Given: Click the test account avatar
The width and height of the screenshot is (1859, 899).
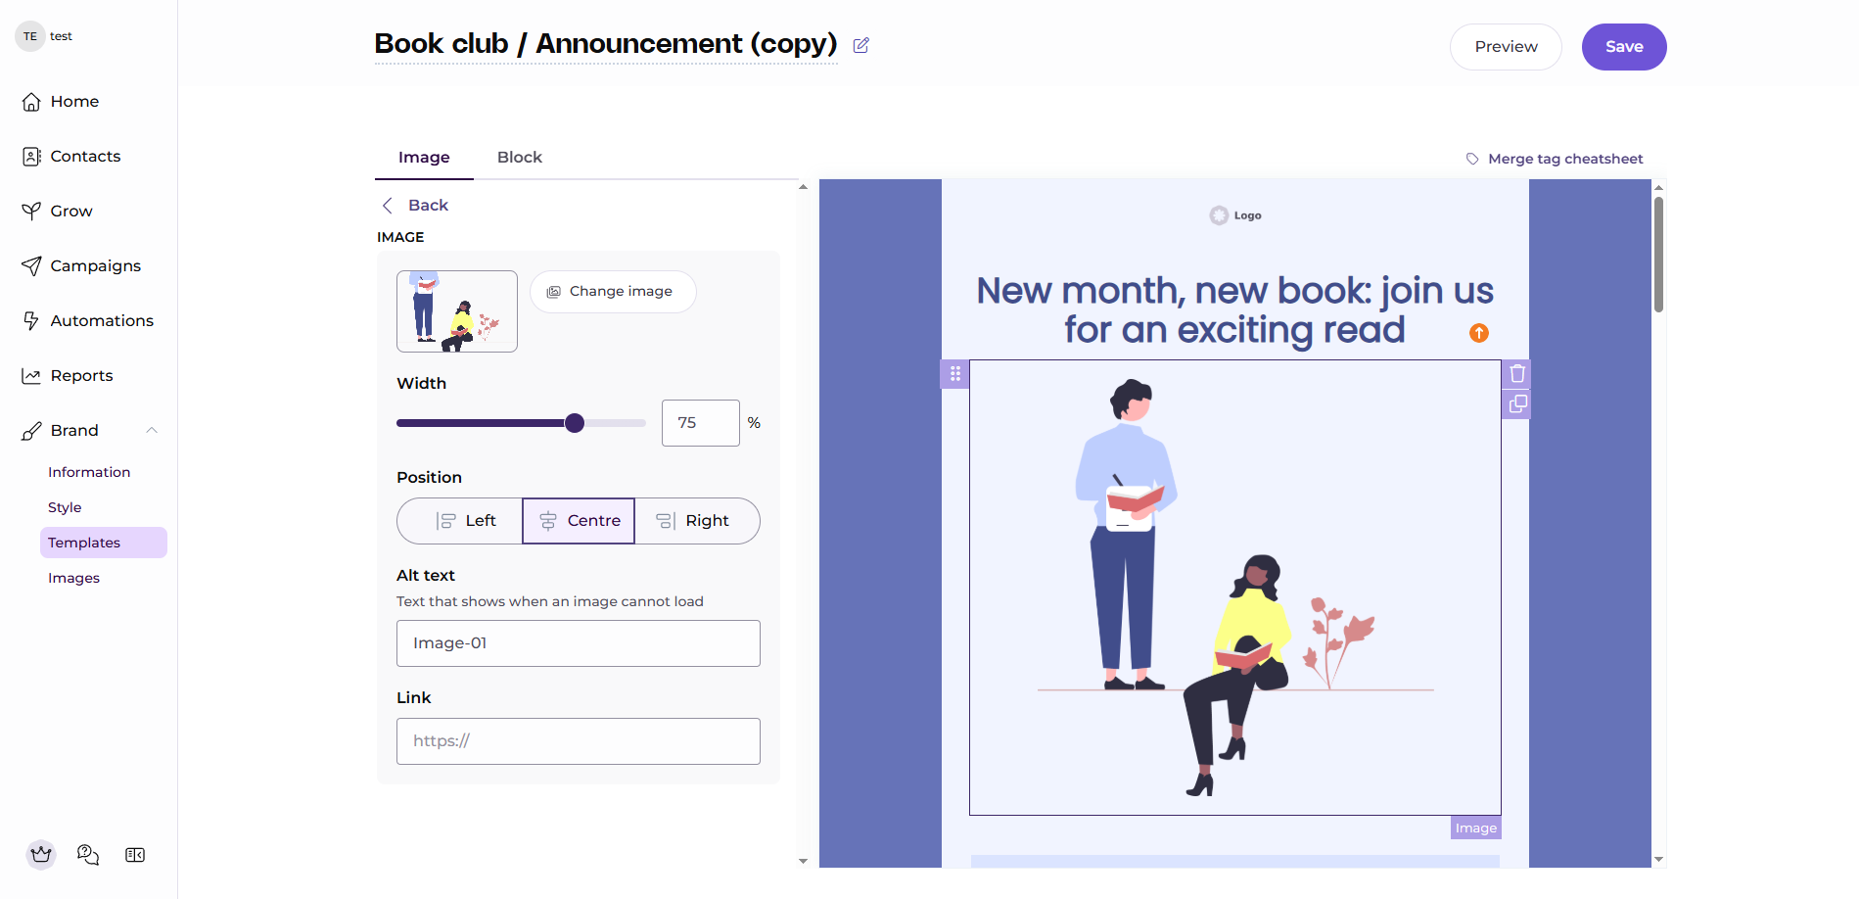Looking at the screenshot, I should pyautogui.click(x=30, y=36).
